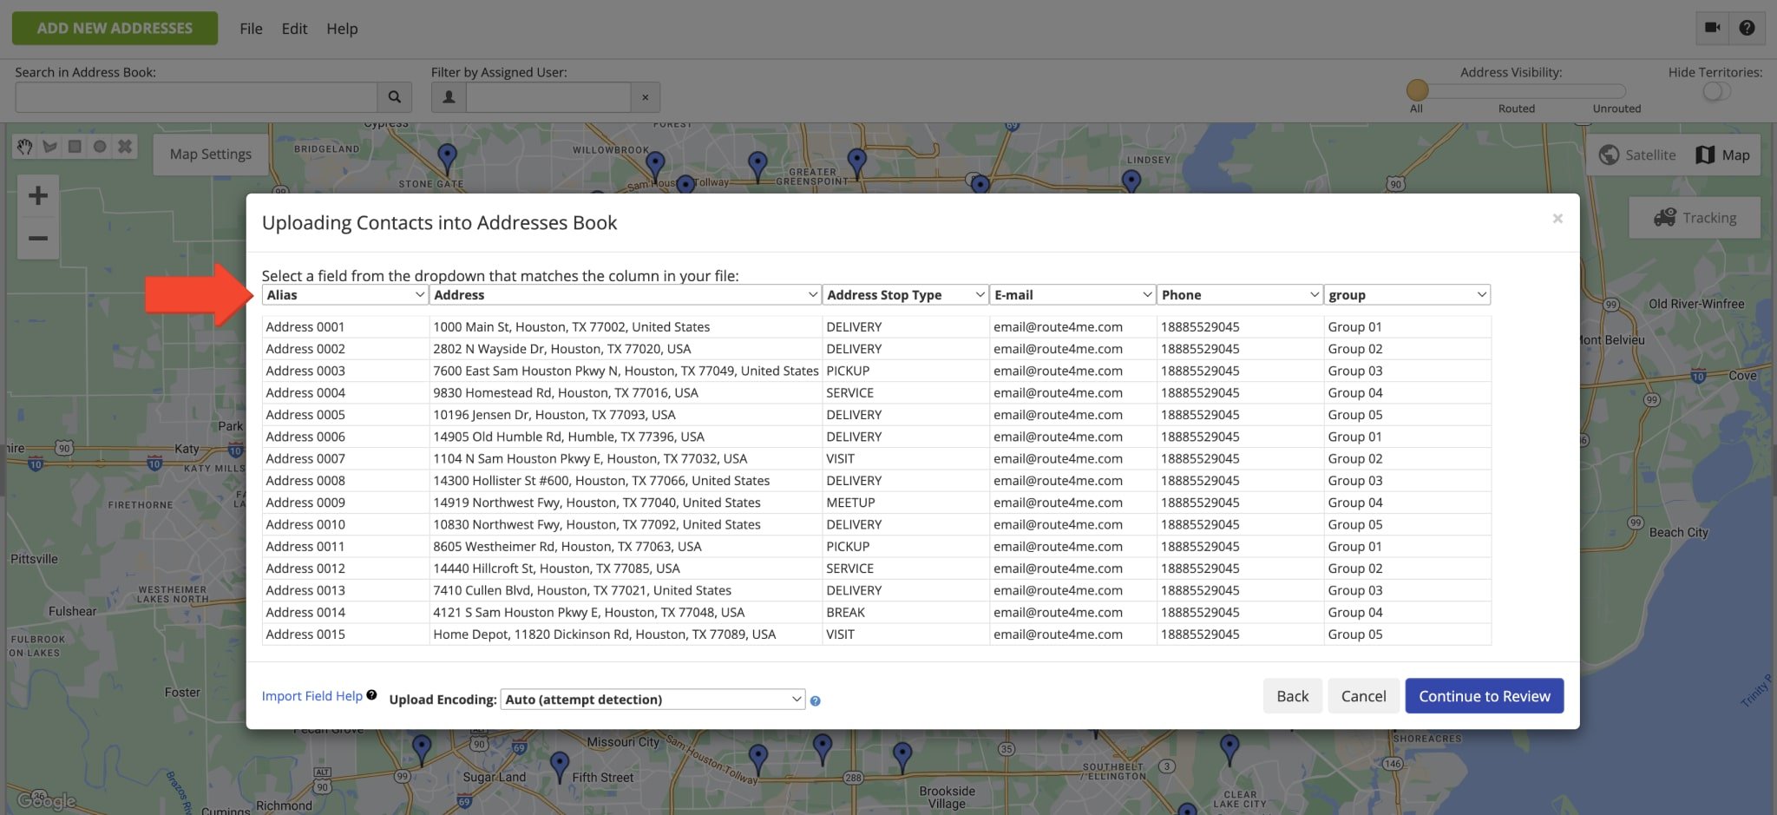
Task: Open Address Stop Type column dropdown
Action: click(x=905, y=295)
